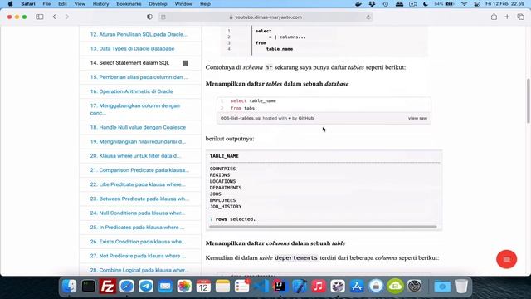Viewport: 531px width, 299px height.
Task: Open Music app in the Dock
Action: [x=319, y=287]
